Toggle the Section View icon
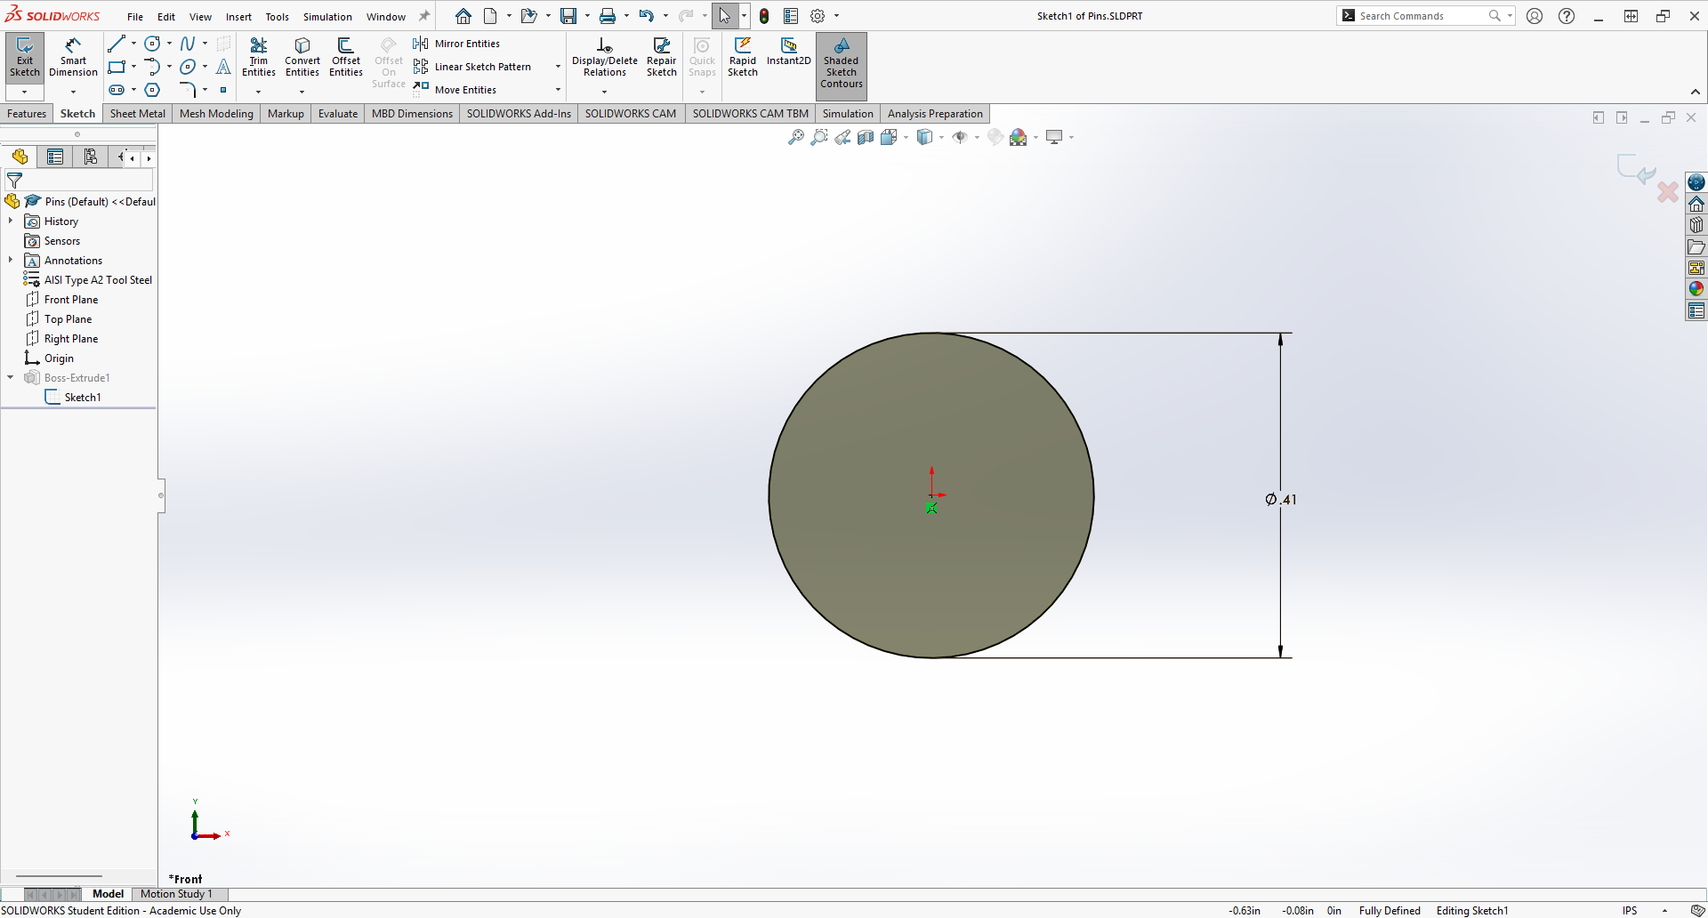 point(866,137)
